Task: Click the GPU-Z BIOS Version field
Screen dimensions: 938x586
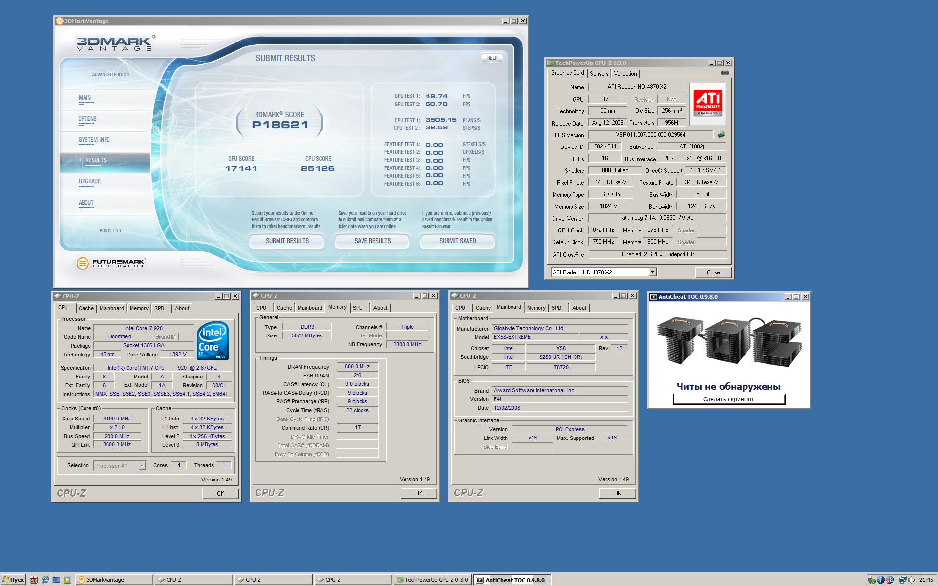Action: [x=650, y=135]
